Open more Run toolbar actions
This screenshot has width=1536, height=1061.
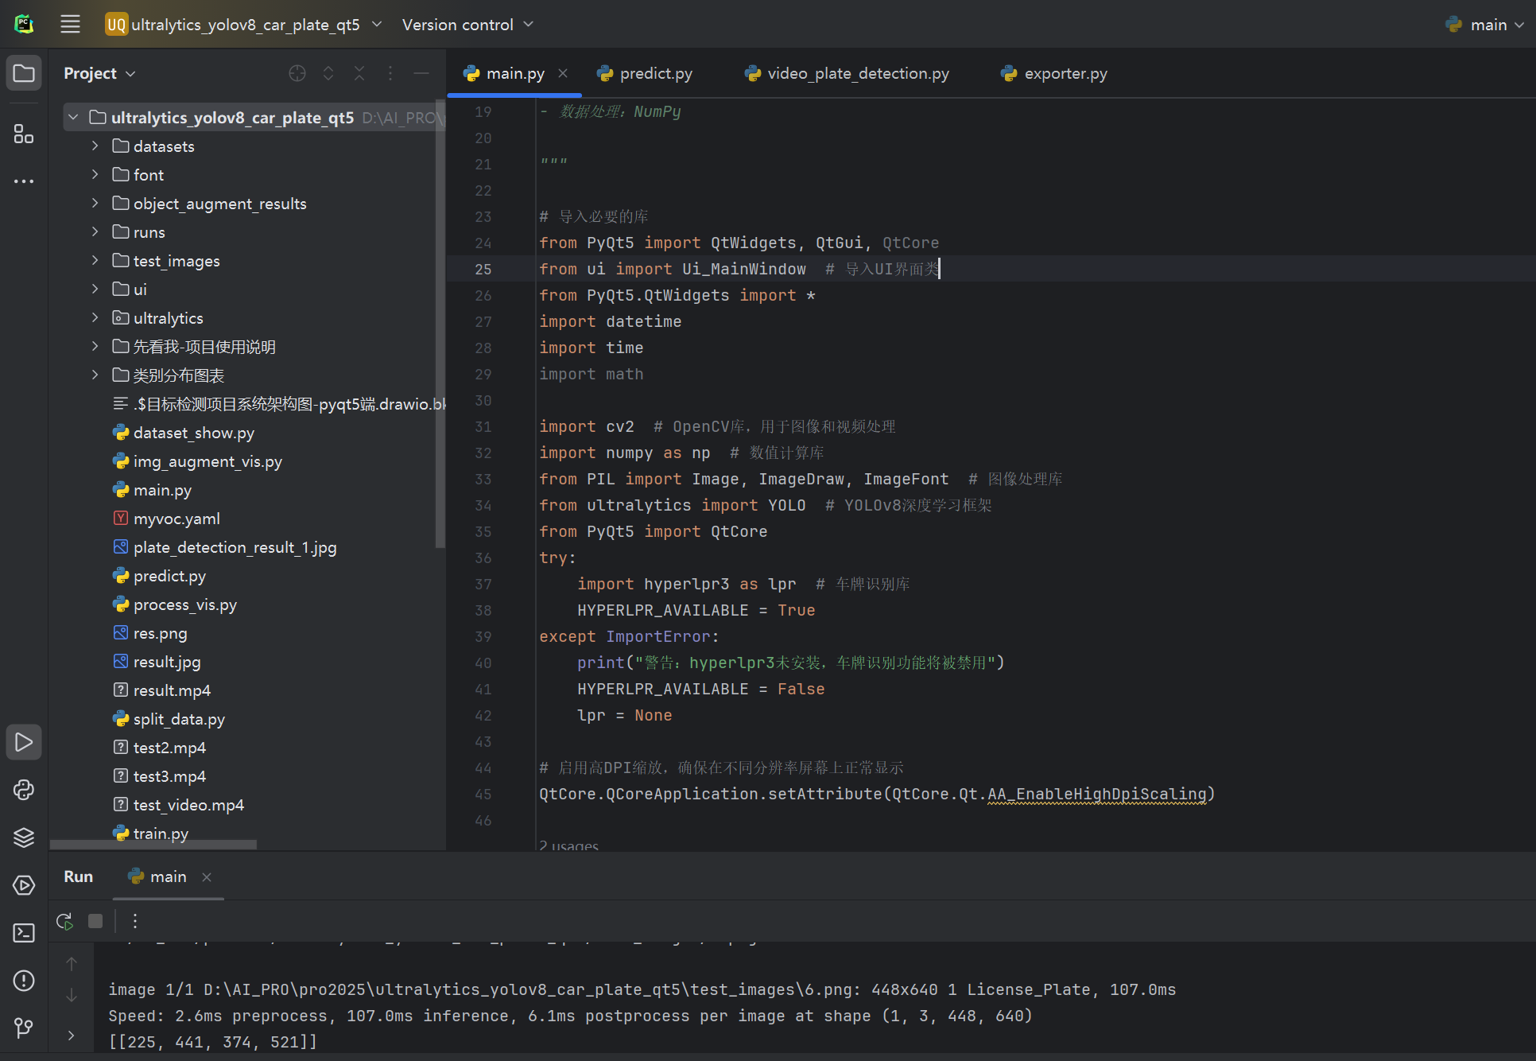pos(135,921)
